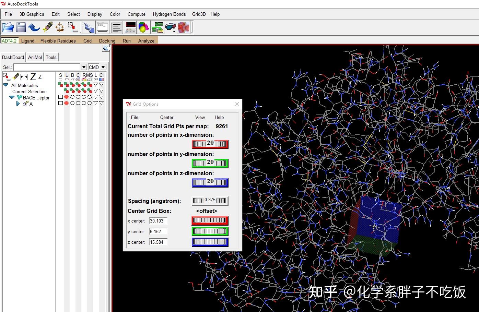Open a file using the folder toolbar icon
This screenshot has height=312, width=479.
click(8, 27)
